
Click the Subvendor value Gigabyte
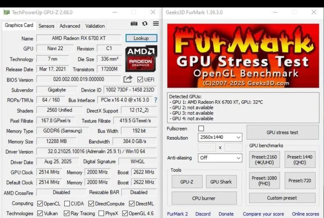pos(57,90)
